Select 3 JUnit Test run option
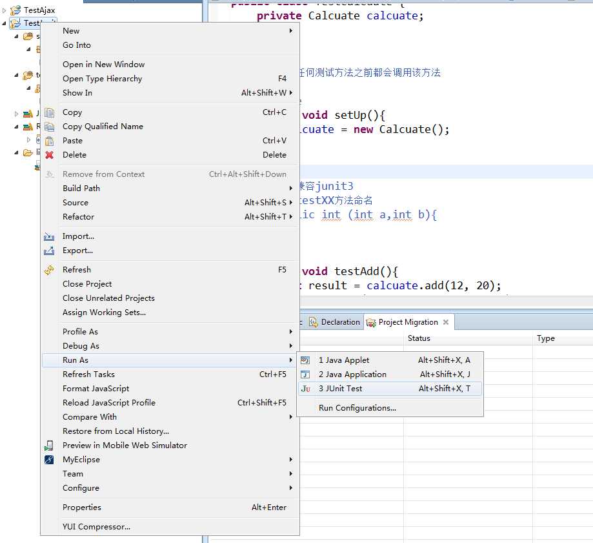The height and width of the screenshot is (543, 593). click(x=390, y=389)
